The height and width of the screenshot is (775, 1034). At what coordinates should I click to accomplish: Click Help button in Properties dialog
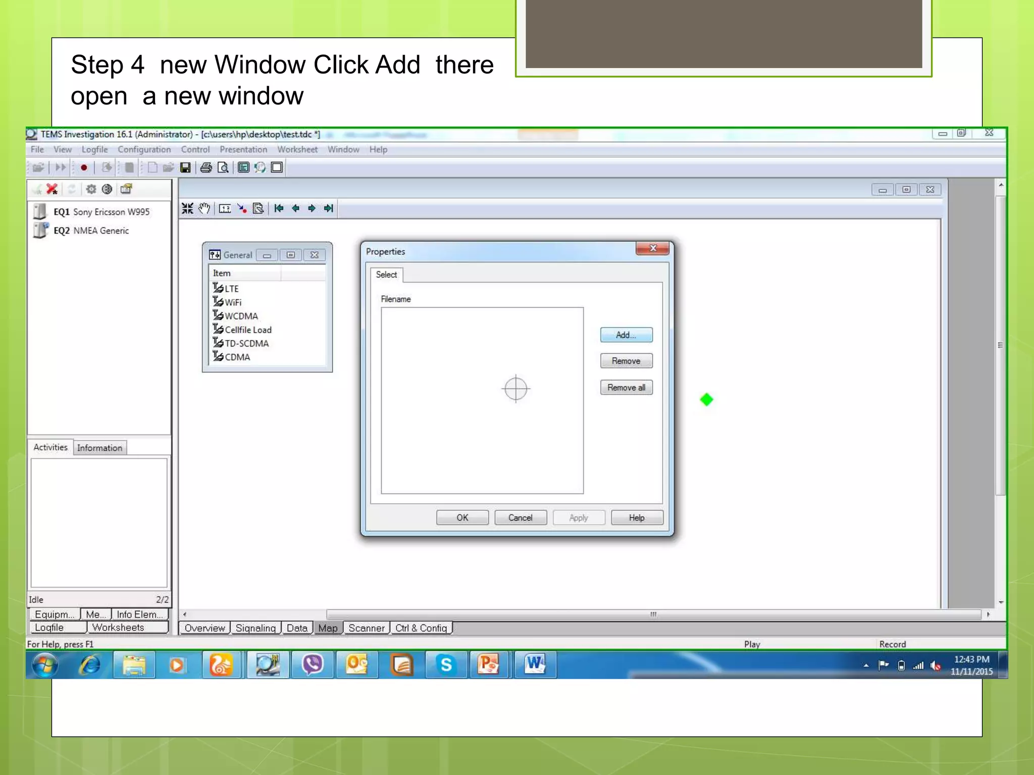click(x=637, y=518)
